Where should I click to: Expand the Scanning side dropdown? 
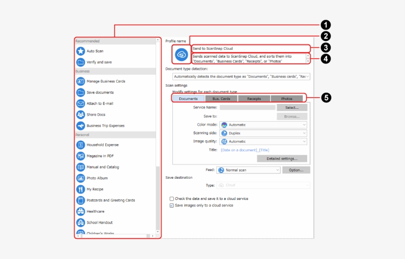coord(263,133)
